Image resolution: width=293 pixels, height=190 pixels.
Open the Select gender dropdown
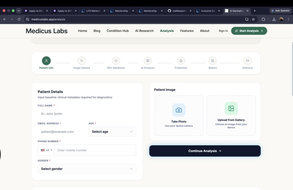click(x=87, y=169)
